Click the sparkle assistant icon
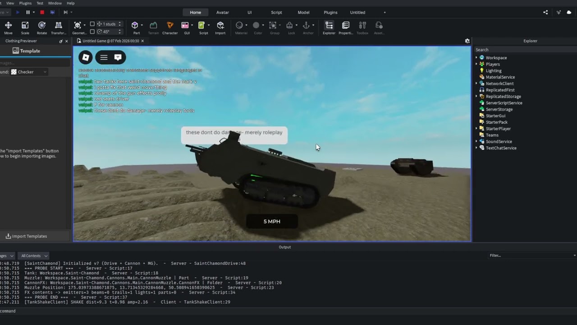The image size is (577, 325). [559, 12]
